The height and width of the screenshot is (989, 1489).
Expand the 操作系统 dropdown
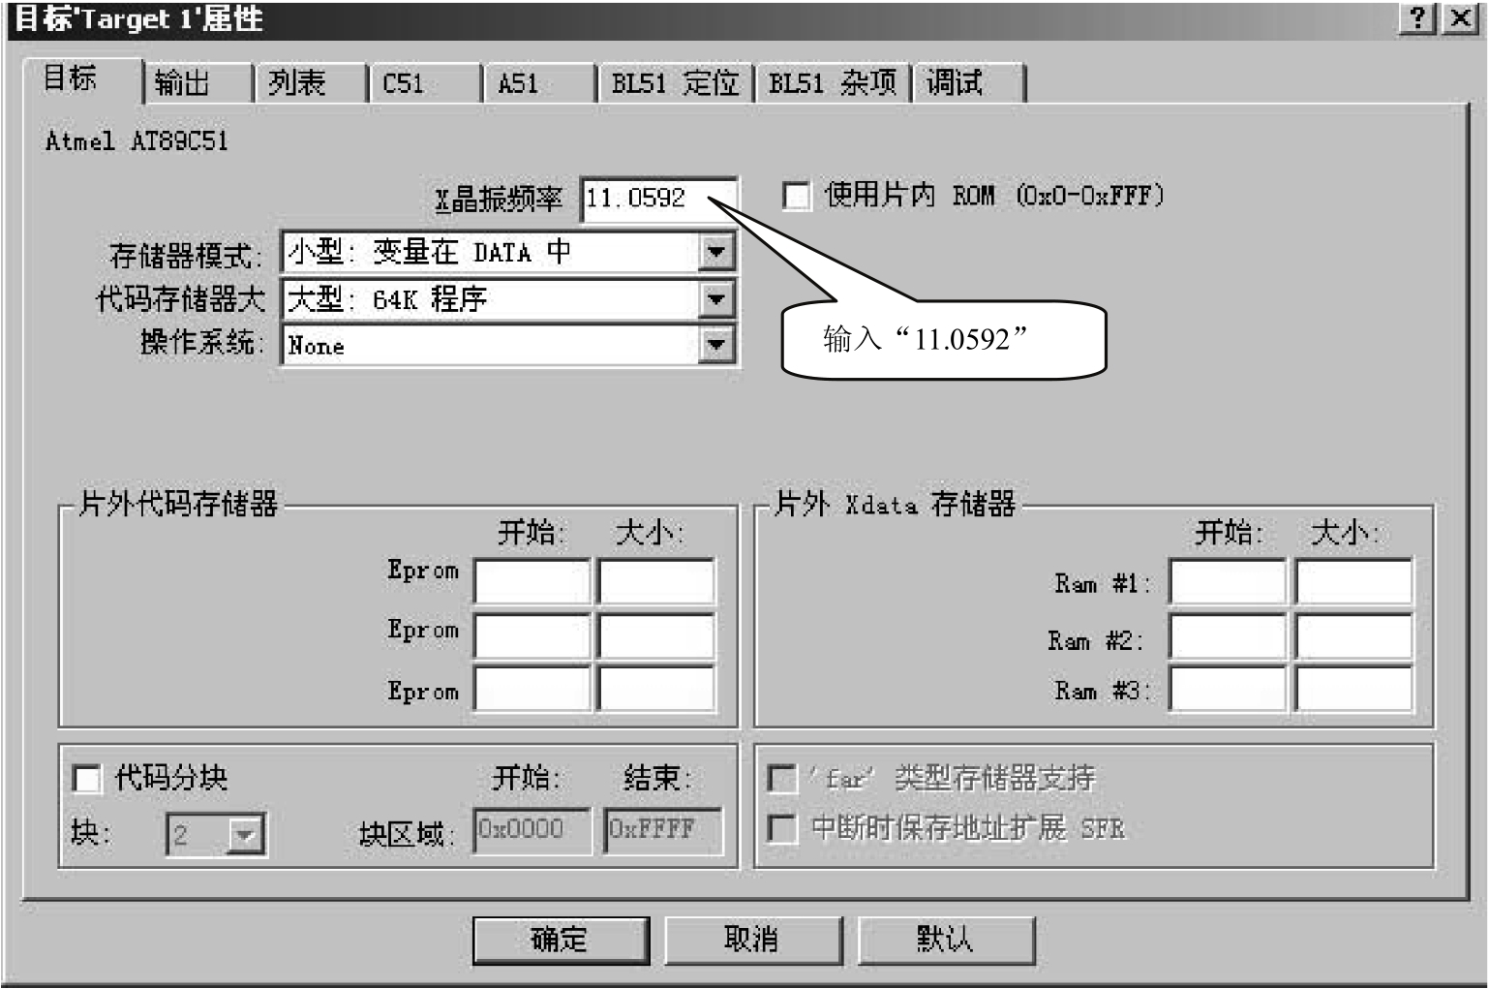click(715, 345)
